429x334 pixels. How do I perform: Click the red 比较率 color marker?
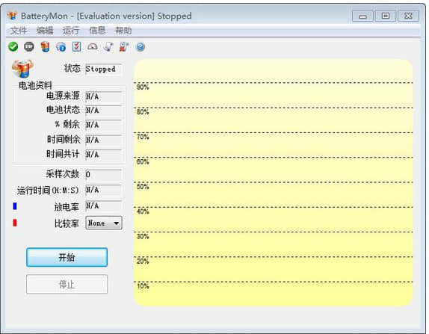point(15,223)
